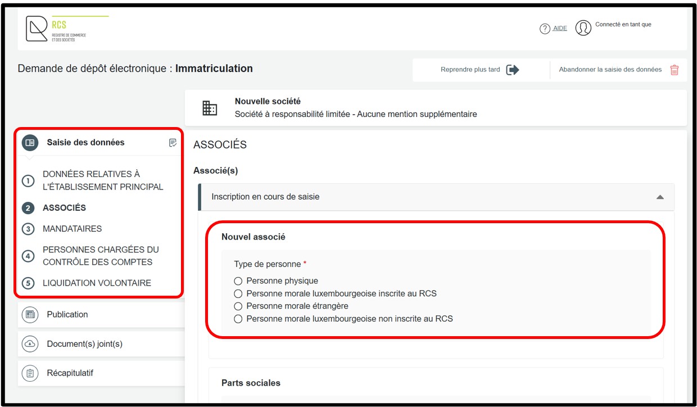Click the RCS logo icon
697x407 pixels.
tap(37, 29)
